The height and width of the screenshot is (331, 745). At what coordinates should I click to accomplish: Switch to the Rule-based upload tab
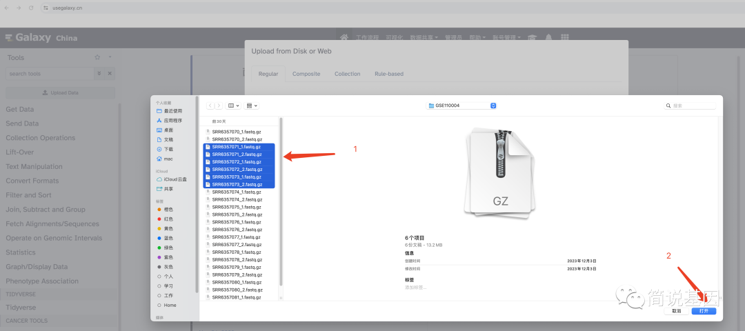pos(388,74)
